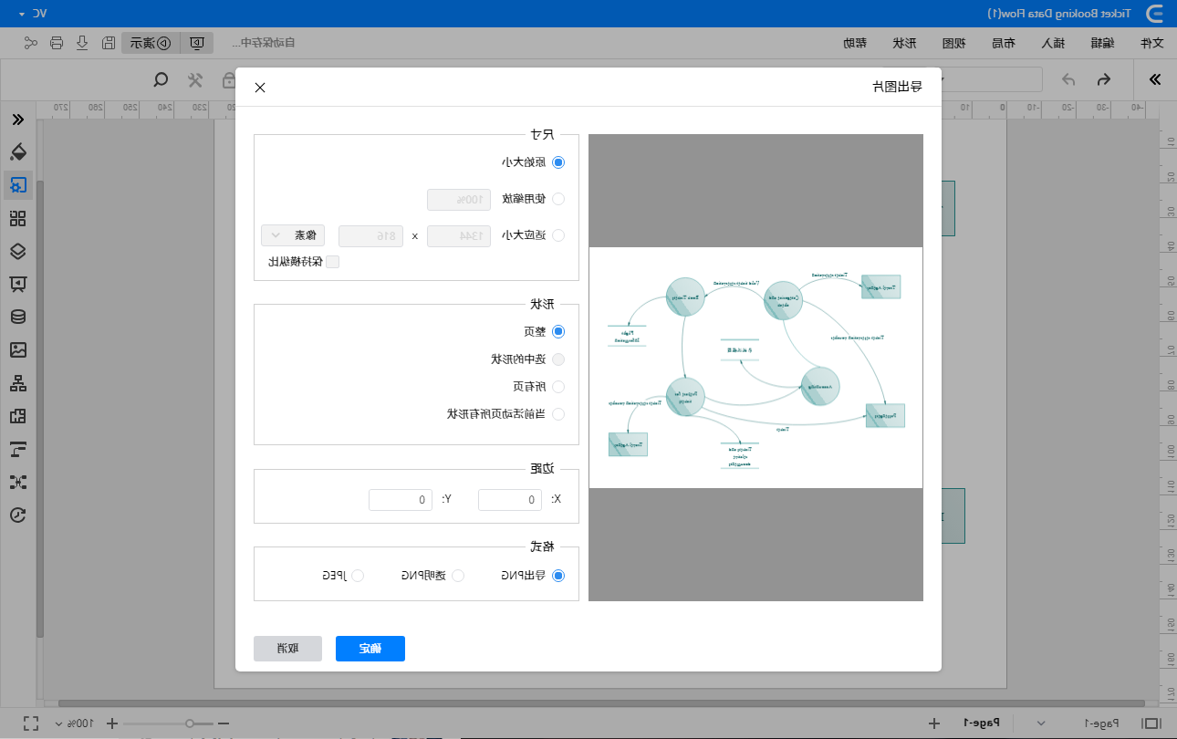The height and width of the screenshot is (739, 1177).
Task: Click the 演示 present button
Action: point(151,43)
